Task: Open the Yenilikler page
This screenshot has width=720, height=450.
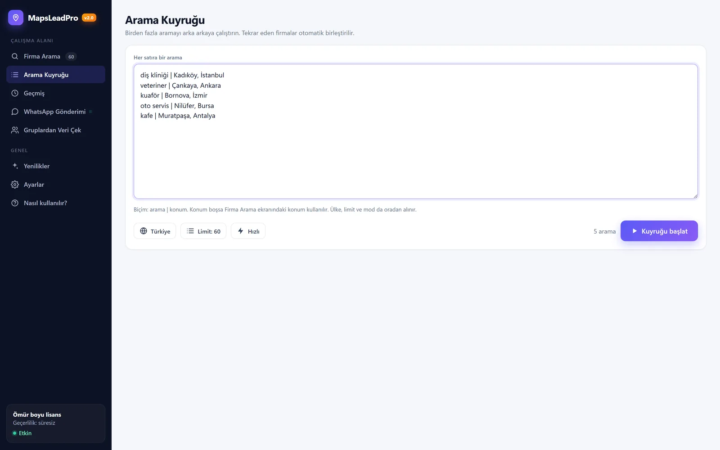Action: [56, 166]
